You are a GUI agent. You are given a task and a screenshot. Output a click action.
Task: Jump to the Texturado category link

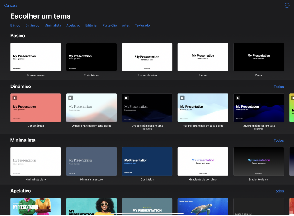pos(142,25)
